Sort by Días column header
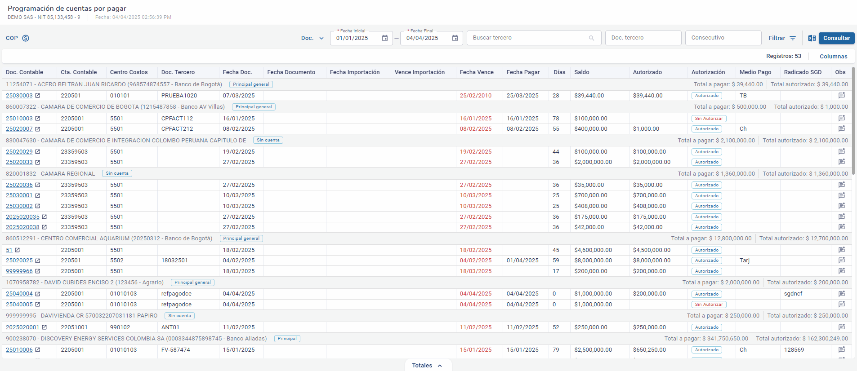The width and height of the screenshot is (857, 371). click(x=559, y=72)
